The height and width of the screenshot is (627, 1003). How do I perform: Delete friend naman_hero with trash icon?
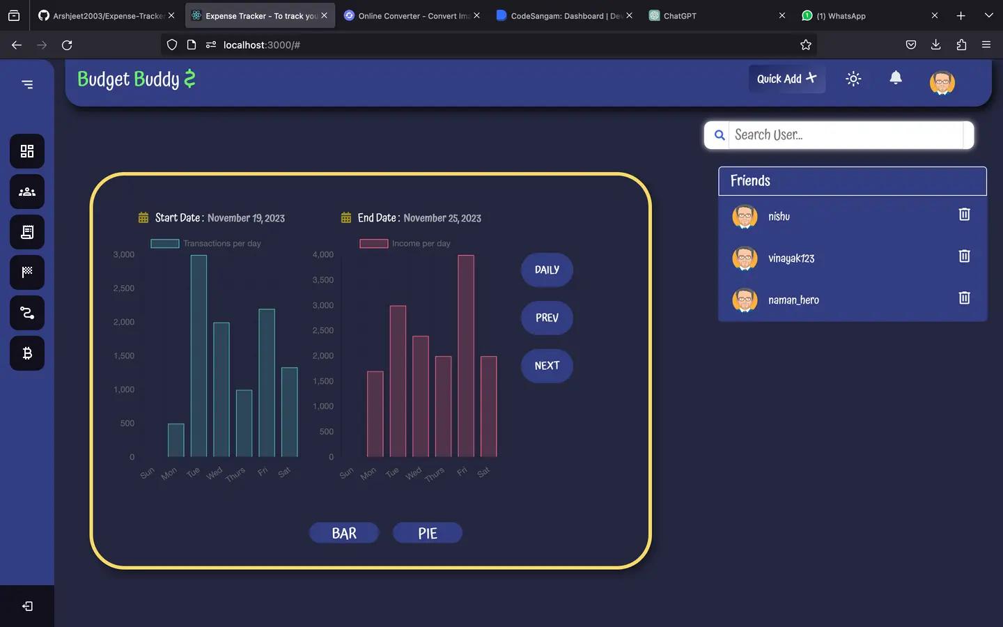coord(964,298)
